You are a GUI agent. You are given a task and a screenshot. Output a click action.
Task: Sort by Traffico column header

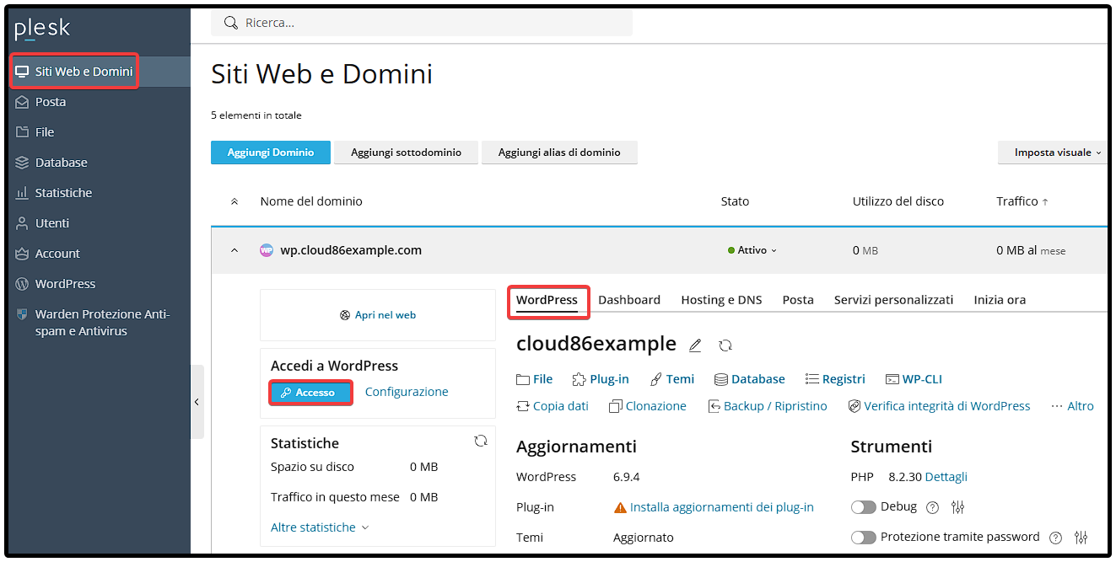coord(1022,201)
